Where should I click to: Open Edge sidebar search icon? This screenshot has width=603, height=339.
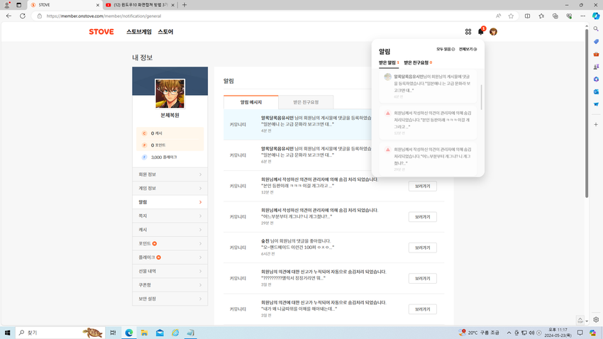tap(596, 30)
